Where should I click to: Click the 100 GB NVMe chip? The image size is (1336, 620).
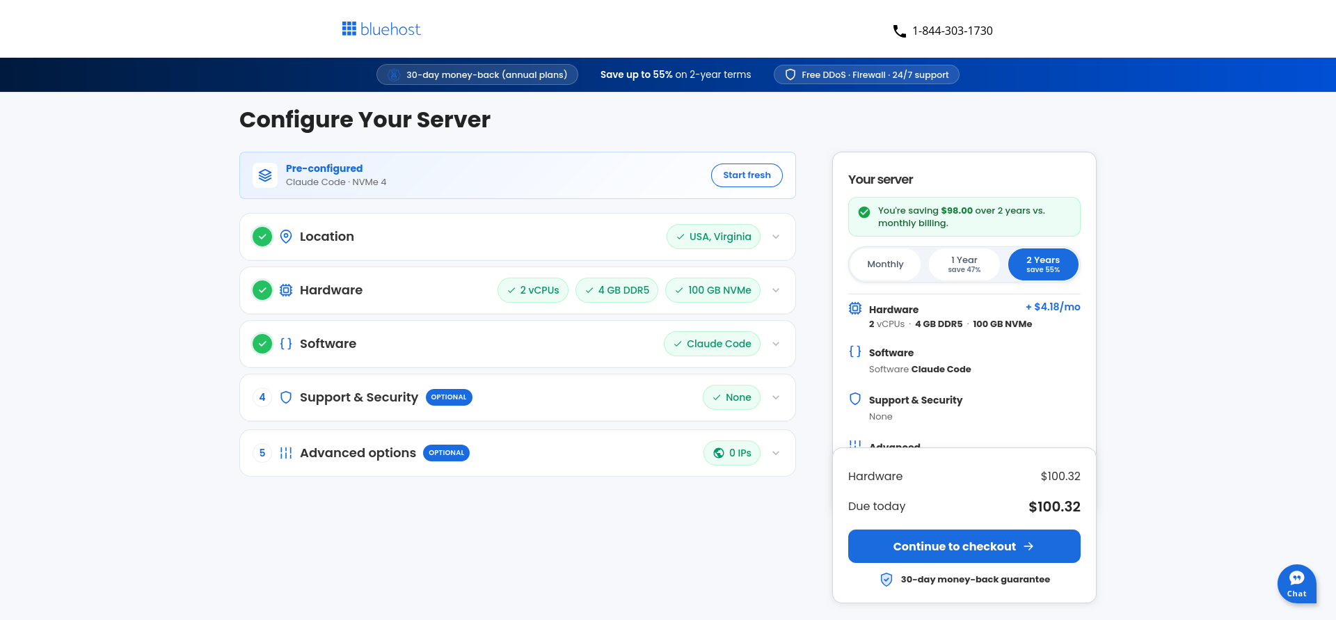[x=713, y=290]
